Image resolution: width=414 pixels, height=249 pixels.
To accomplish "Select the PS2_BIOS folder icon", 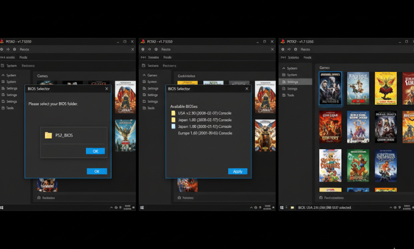I will 49,135.
